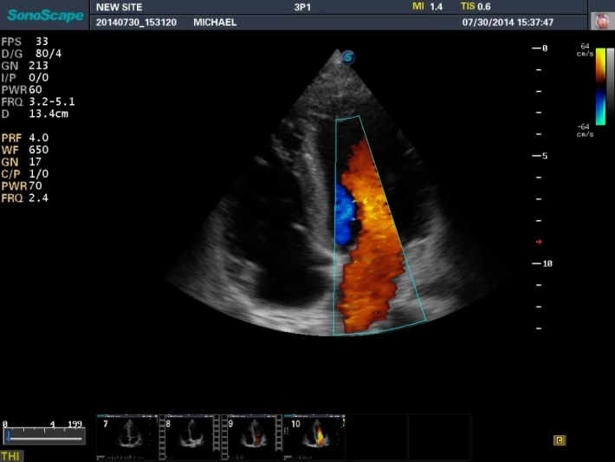
Task: Select color Doppler thumbnail number 10
Action: [x=314, y=432]
